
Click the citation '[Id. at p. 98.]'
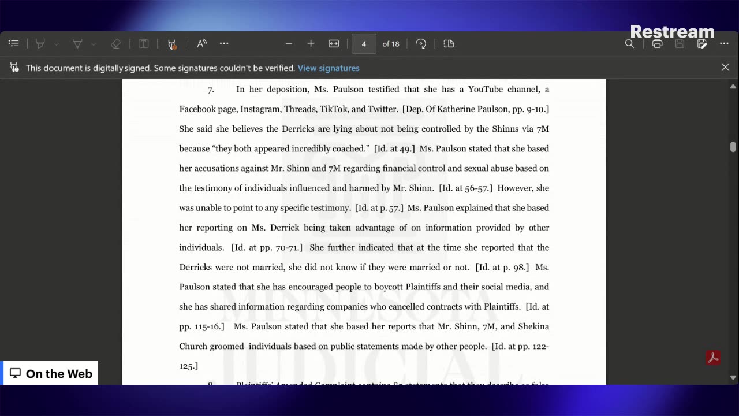pos(502,267)
